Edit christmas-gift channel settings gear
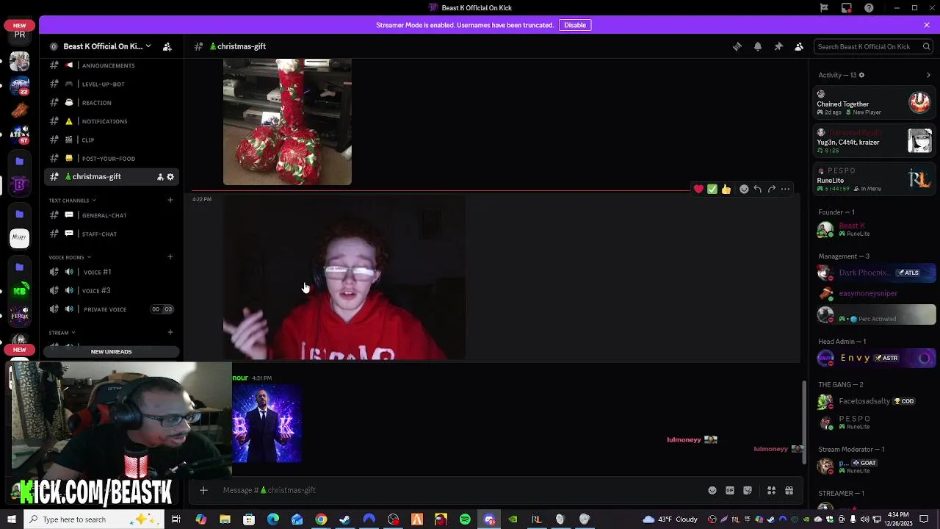Image resolution: width=940 pixels, height=529 pixels. click(x=170, y=177)
